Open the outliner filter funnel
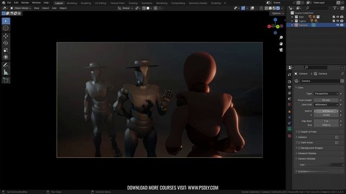This screenshot has height=194, width=346. [x=335, y=8]
